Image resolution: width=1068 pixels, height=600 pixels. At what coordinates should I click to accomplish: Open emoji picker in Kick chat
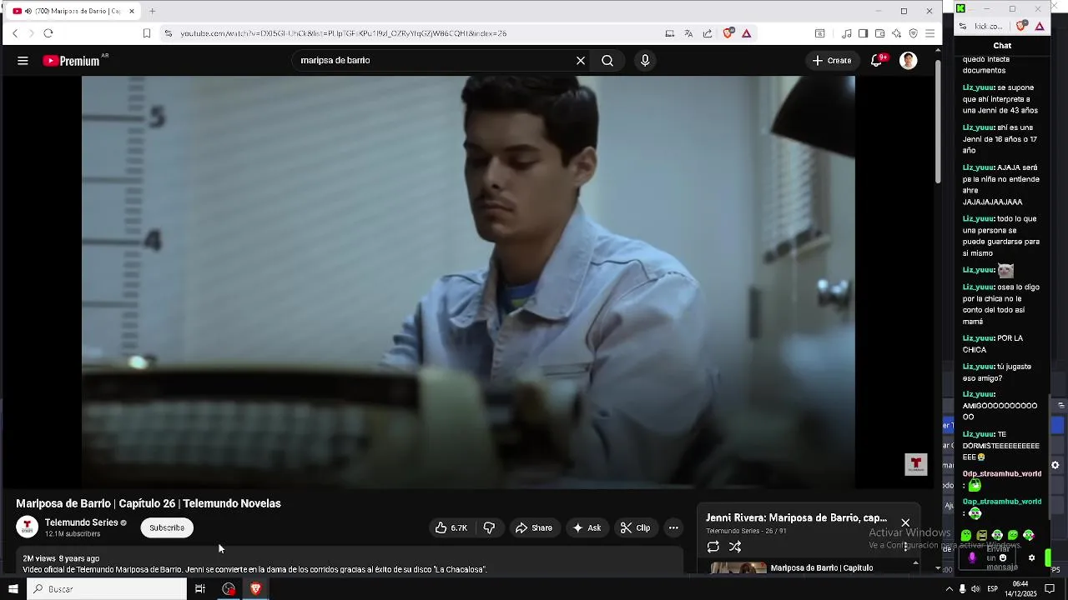(x=1003, y=558)
